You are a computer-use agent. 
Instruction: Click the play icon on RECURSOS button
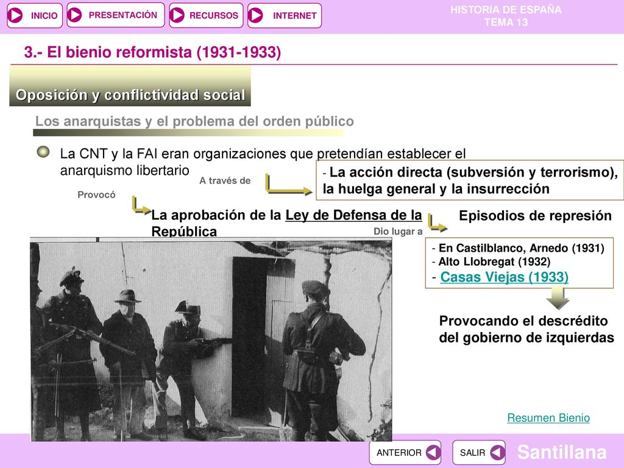[x=177, y=15]
